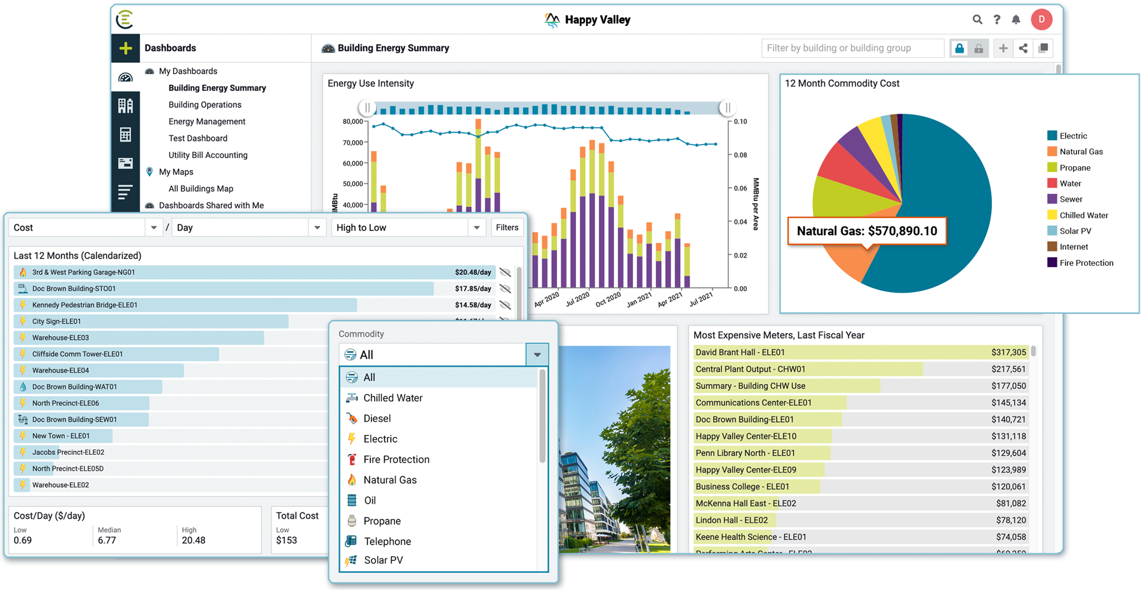Toggle Natural Gas legend swatch

tap(1052, 152)
